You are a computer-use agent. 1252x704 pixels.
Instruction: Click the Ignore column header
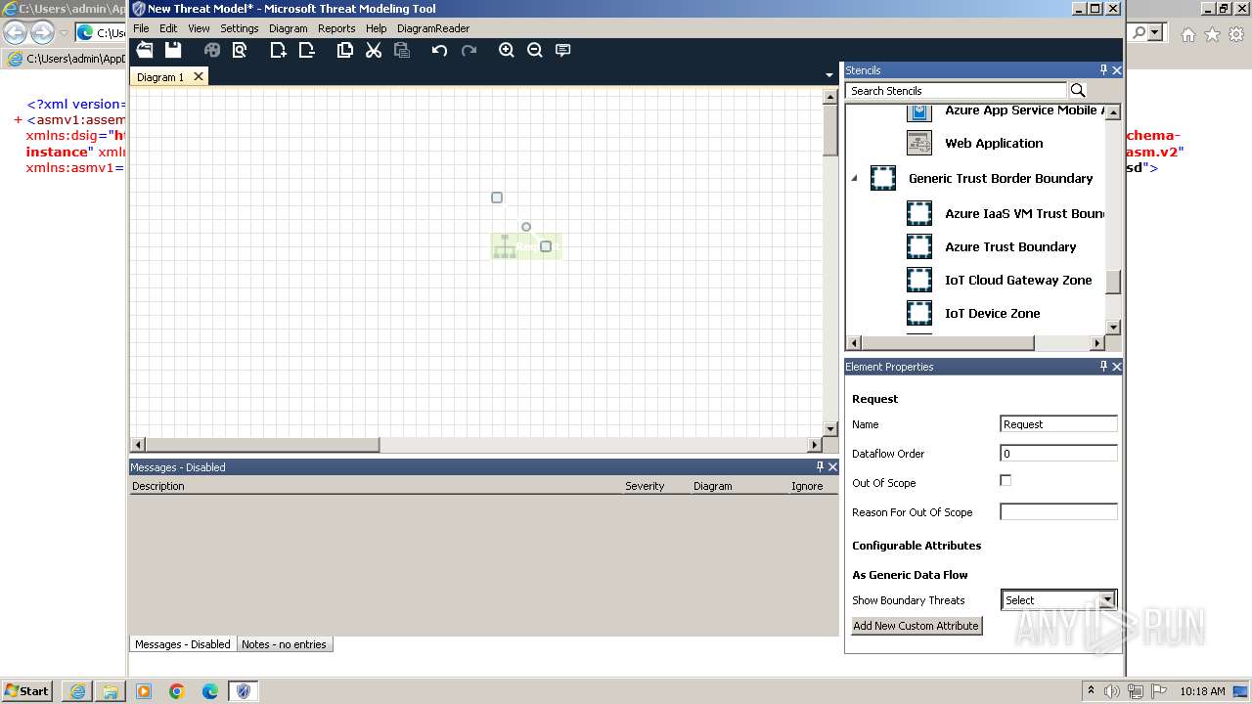(x=807, y=486)
